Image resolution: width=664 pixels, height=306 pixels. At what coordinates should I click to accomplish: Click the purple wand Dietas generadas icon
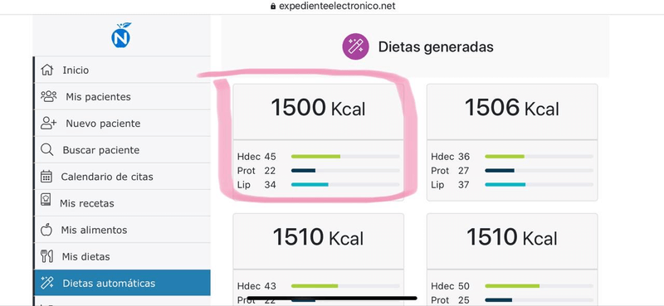[x=355, y=46]
